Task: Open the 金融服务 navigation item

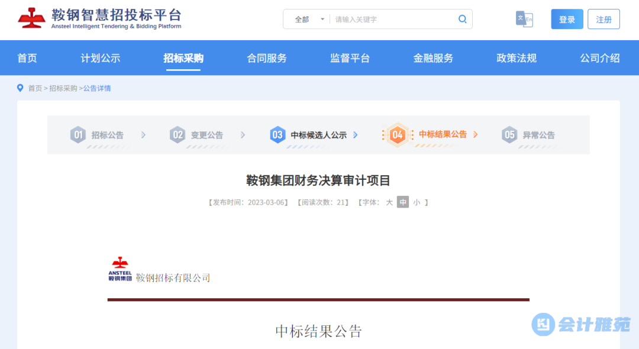Action: pos(433,58)
